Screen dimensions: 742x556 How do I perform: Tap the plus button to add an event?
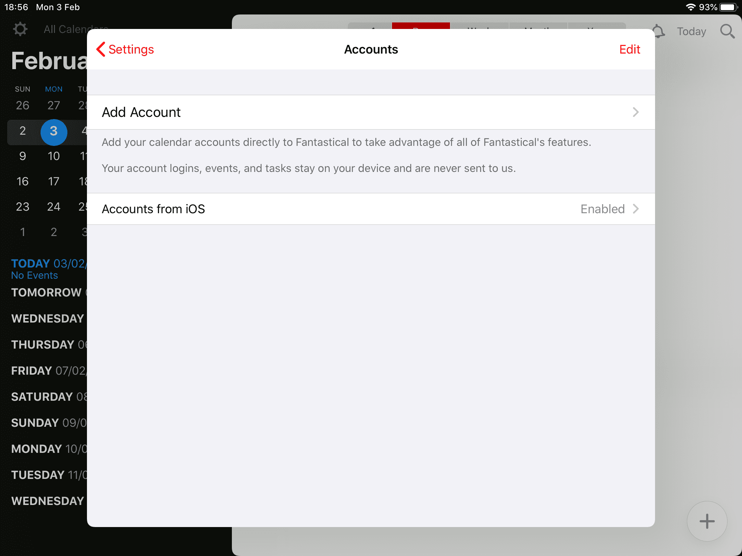tap(707, 521)
